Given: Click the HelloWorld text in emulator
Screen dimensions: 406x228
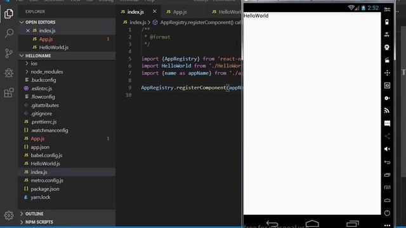Looking at the screenshot, I should pos(256,16).
